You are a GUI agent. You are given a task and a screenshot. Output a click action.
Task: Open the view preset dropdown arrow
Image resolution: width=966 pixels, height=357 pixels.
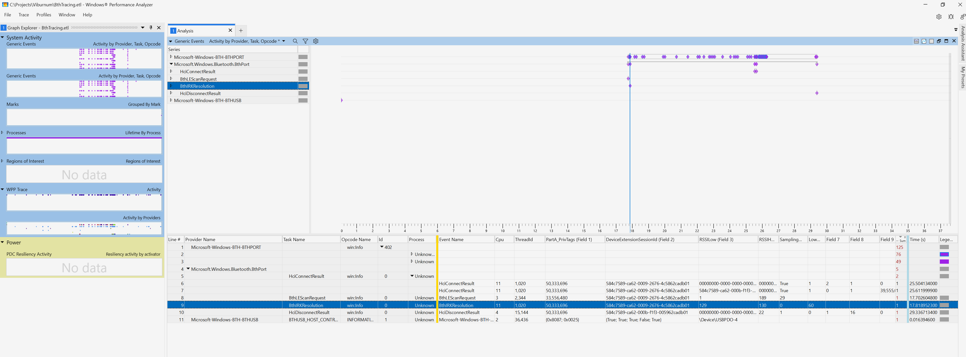point(283,41)
